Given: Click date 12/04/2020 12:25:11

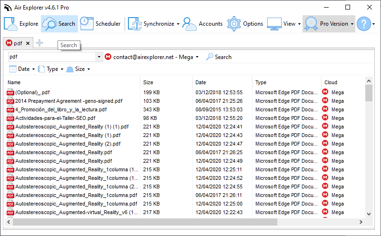Looking at the screenshot, I should (x=219, y=169).
